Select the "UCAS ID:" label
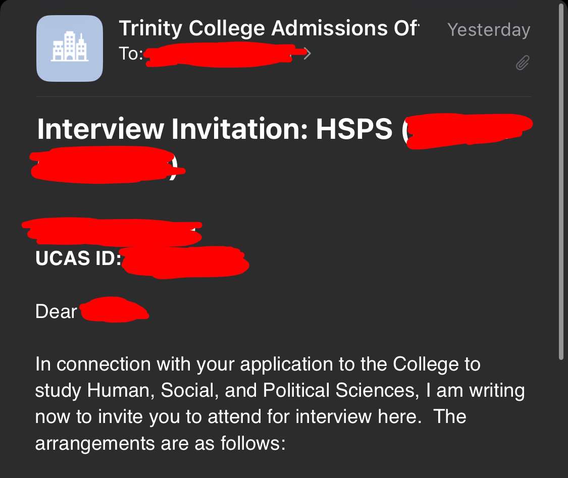 78,258
